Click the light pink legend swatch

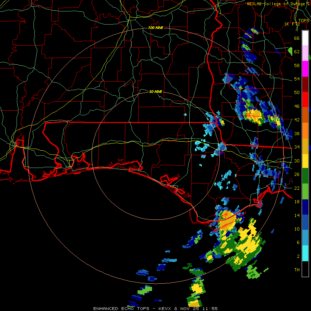[x=305, y=53]
